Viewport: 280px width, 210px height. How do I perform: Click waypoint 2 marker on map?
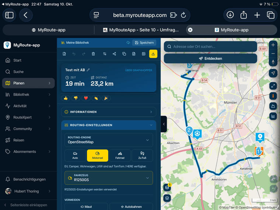point(189,131)
